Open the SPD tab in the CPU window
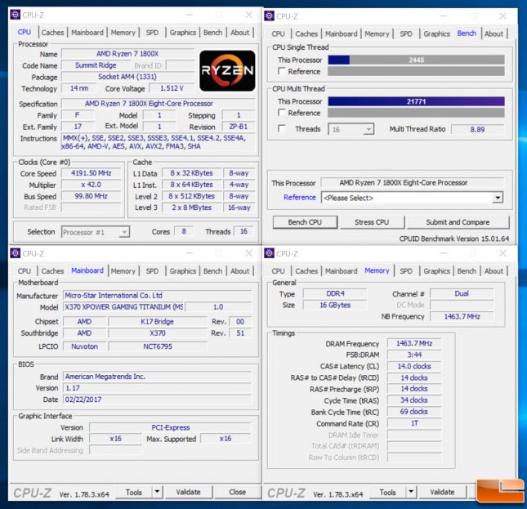The width and height of the screenshot is (527, 509). 152,33
